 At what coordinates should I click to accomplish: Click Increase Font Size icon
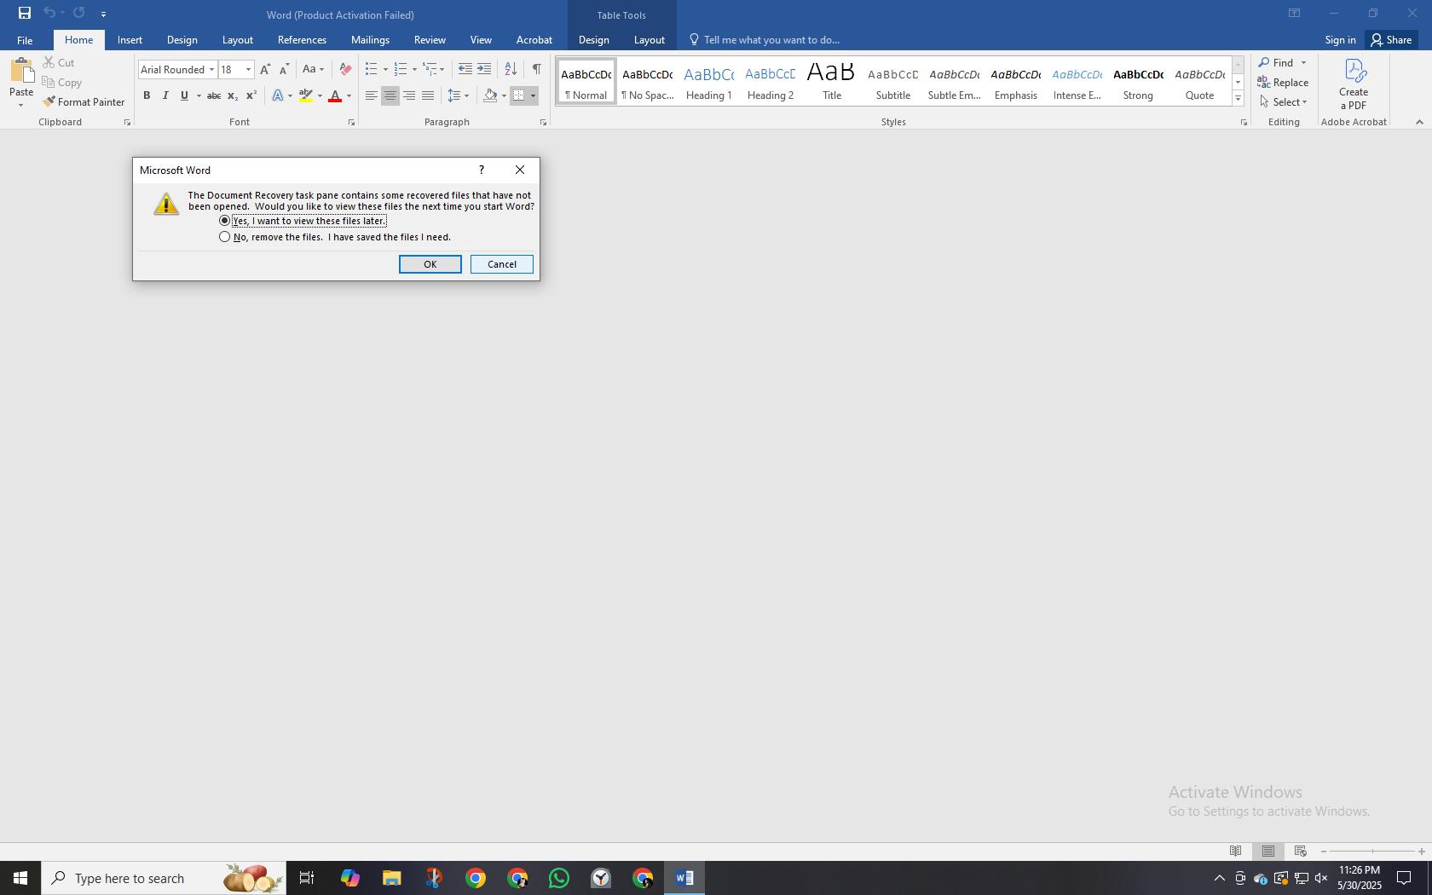coord(265,69)
